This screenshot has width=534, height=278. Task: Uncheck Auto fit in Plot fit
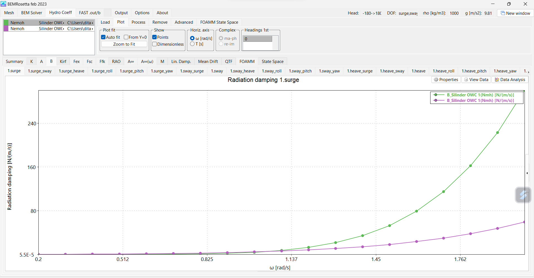(x=103, y=37)
